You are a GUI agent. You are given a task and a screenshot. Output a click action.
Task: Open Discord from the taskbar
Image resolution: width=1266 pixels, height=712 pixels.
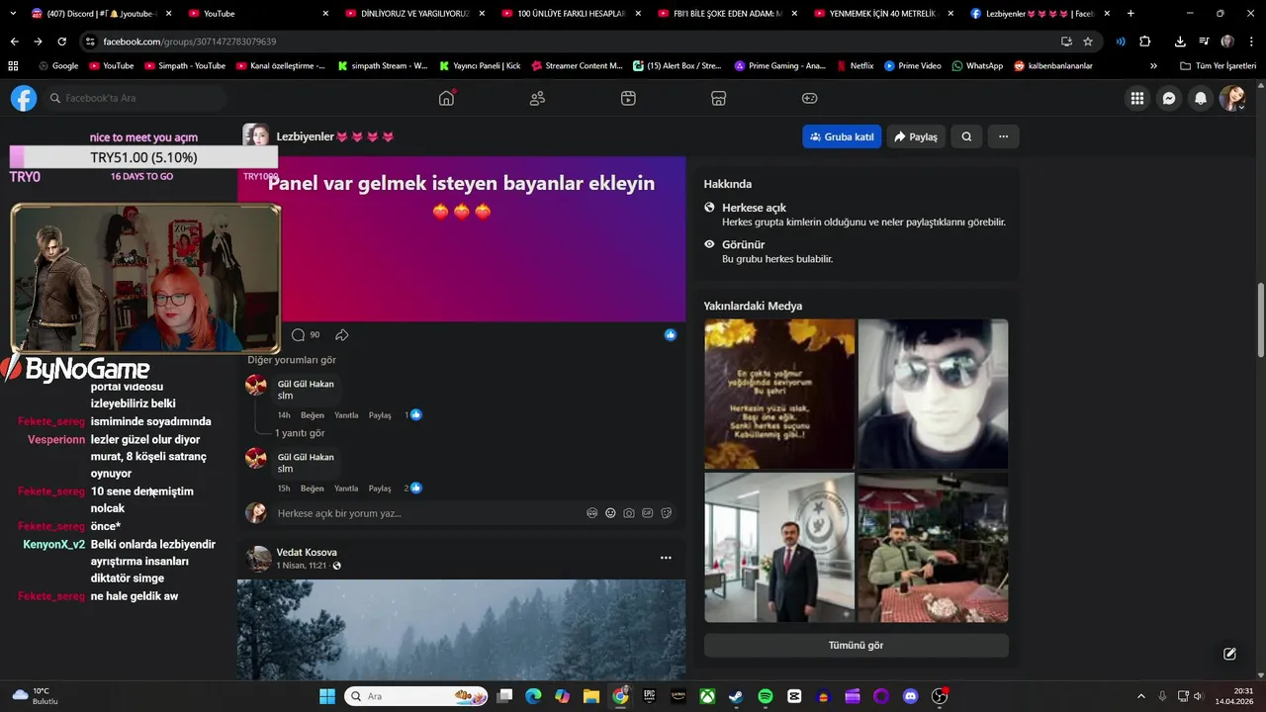(910, 696)
